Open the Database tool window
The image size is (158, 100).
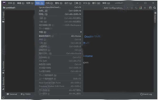(x=155, y=17)
